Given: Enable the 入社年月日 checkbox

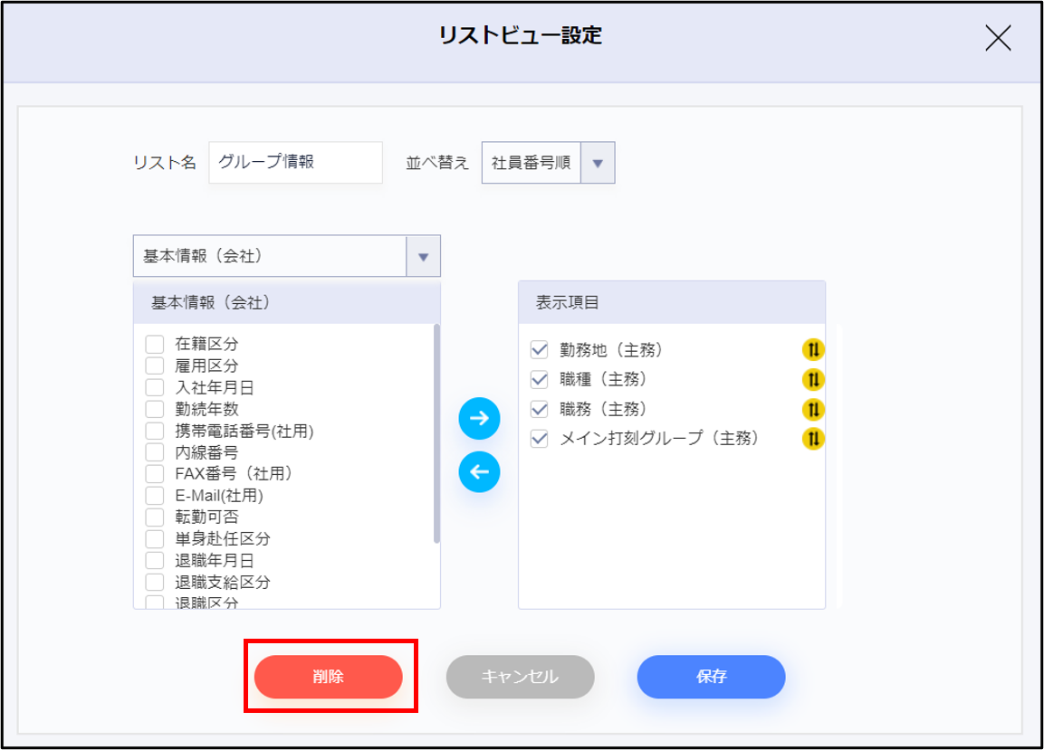Looking at the screenshot, I should [155, 387].
